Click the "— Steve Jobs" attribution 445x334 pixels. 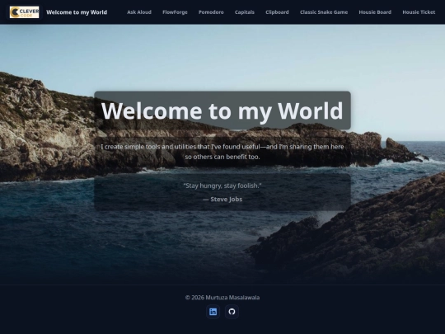tap(222, 200)
